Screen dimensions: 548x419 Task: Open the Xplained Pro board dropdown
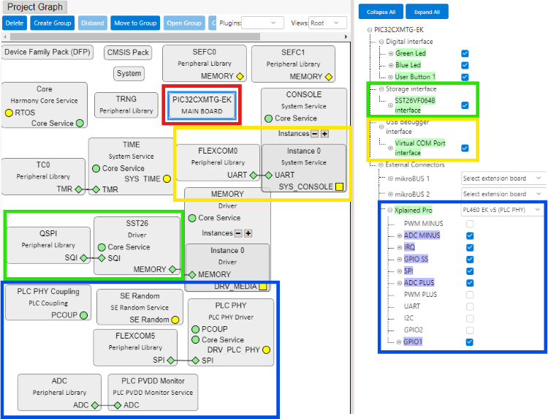pos(503,210)
